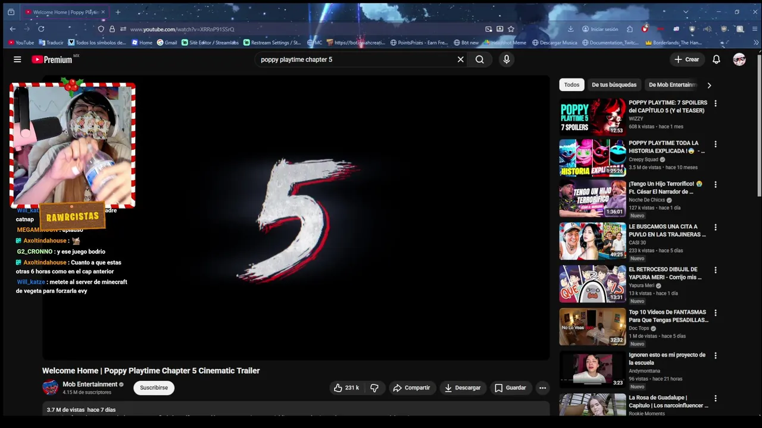
Task: Open the Crear menu
Action: [x=686, y=59]
